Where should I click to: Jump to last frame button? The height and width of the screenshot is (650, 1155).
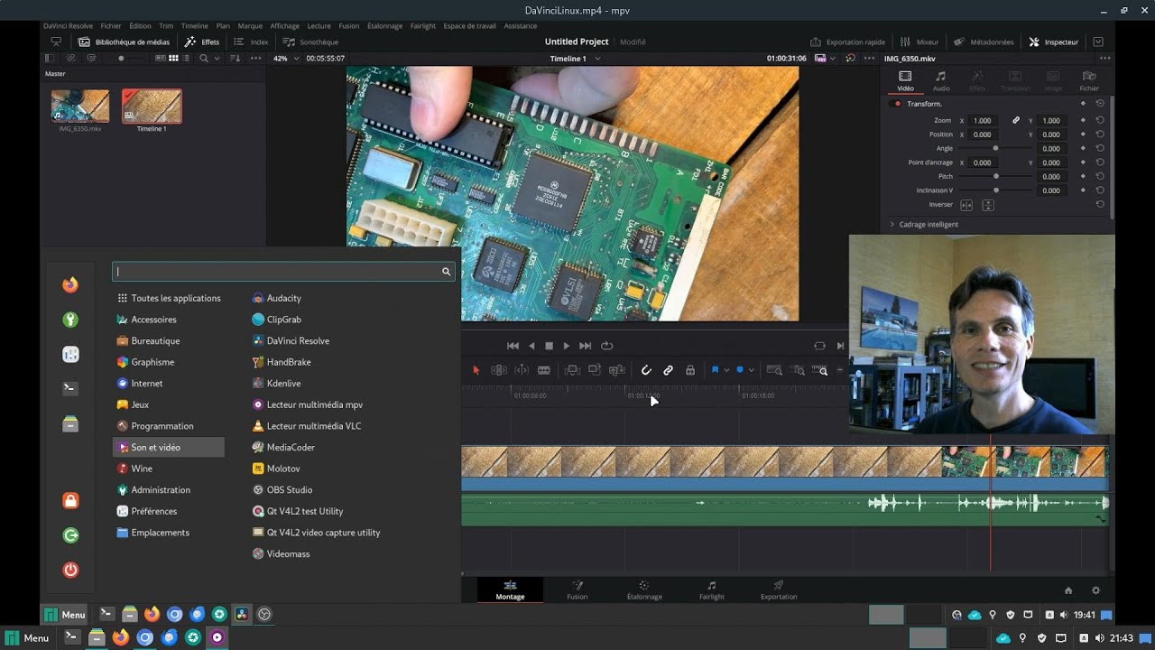[x=585, y=346]
